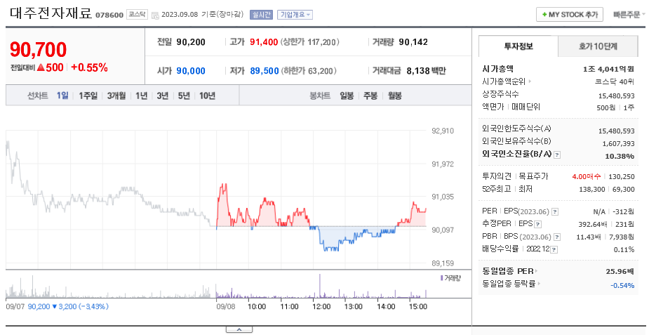Click the 목표주가 value 130,250

click(x=622, y=177)
